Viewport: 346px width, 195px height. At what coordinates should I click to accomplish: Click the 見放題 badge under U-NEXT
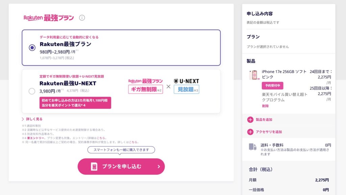point(187,89)
